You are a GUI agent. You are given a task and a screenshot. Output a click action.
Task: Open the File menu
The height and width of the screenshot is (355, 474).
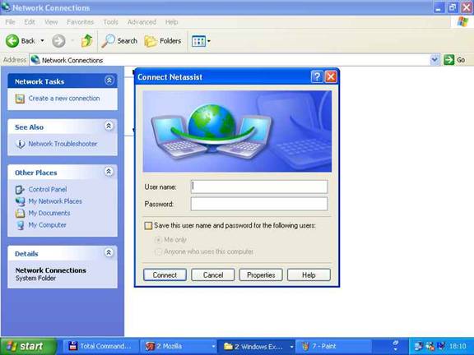tap(10, 22)
